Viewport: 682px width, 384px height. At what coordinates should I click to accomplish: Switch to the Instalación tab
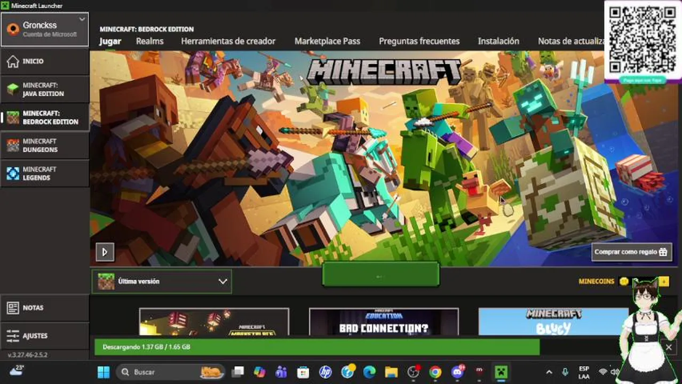[498, 41]
